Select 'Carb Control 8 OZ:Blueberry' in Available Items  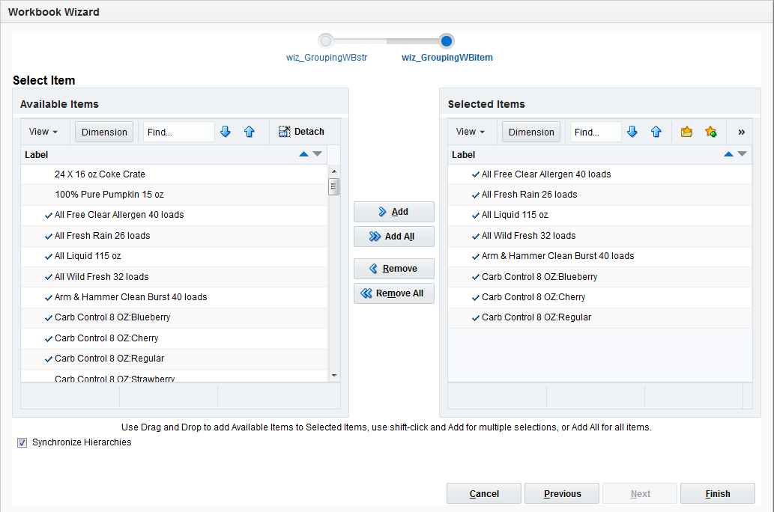[174, 317]
